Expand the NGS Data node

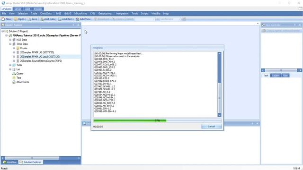click(x=10, y=40)
